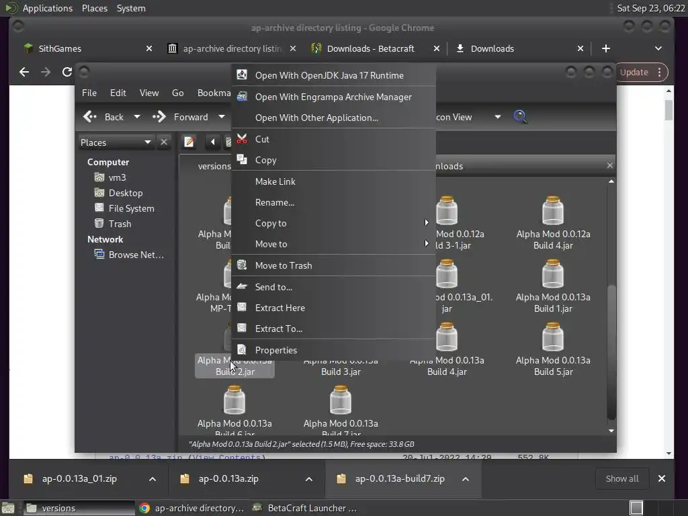Switch to the versions folder tab
Image resolution: width=688 pixels, height=516 pixels.
pyautogui.click(x=214, y=166)
